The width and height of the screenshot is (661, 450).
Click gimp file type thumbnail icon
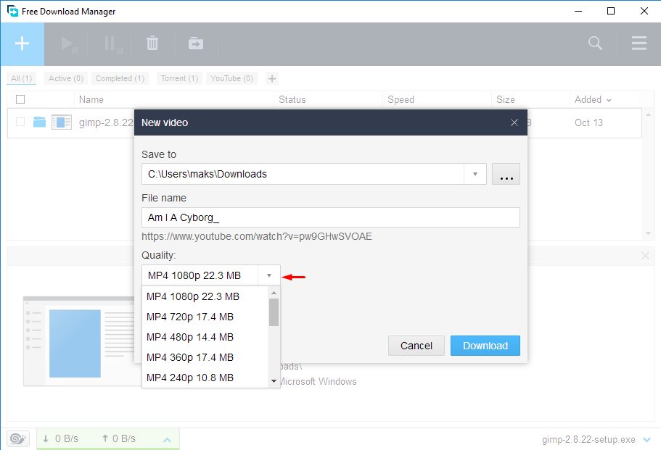[x=62, y=122]
